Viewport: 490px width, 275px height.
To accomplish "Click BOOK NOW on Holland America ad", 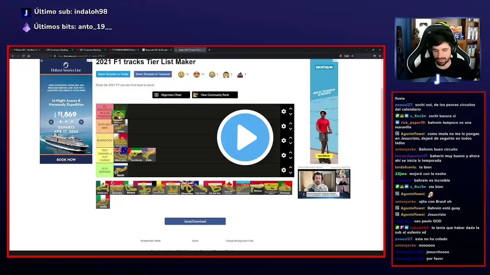I will click(66, 160).
